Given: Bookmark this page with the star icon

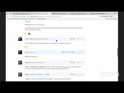Looking at the screenshot, I should click(99, 17).
